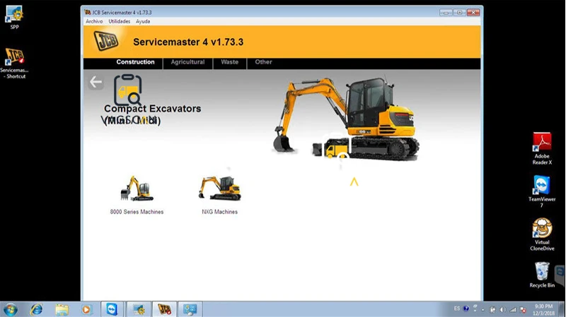Close the JCB Servicemaster window
This screenshot has width=566, height=317.
point(473,13)
